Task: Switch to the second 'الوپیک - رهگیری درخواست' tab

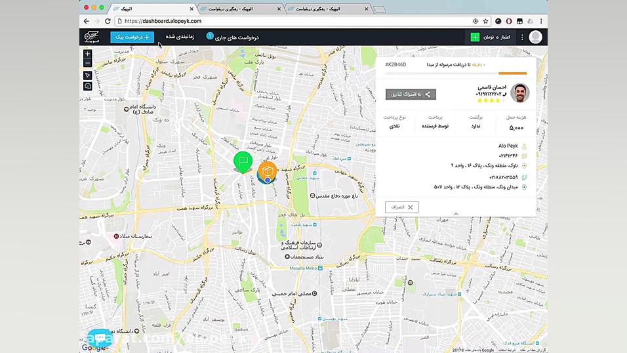Action: point(241,9)
